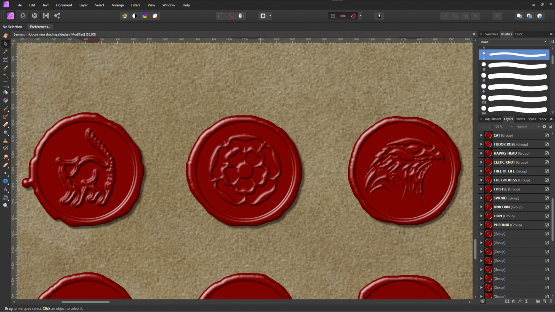Viewport: 555px width, 312px height.
Task: Click the layer lock padlock icon
Action: pyautogui.click(x=551, y=127)
